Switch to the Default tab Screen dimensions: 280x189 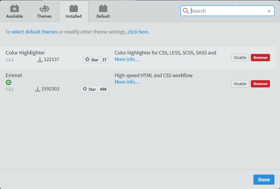[103, 11]
